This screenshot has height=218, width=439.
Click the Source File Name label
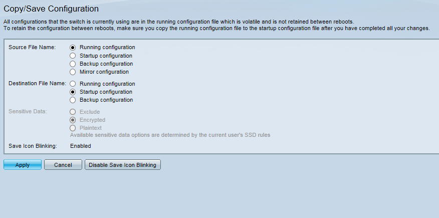tap(32, 47)
